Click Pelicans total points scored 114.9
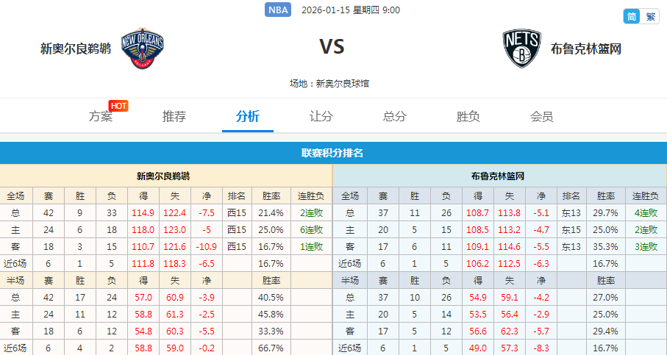Viewport: 667px width, 355px height. click(143, 212)
